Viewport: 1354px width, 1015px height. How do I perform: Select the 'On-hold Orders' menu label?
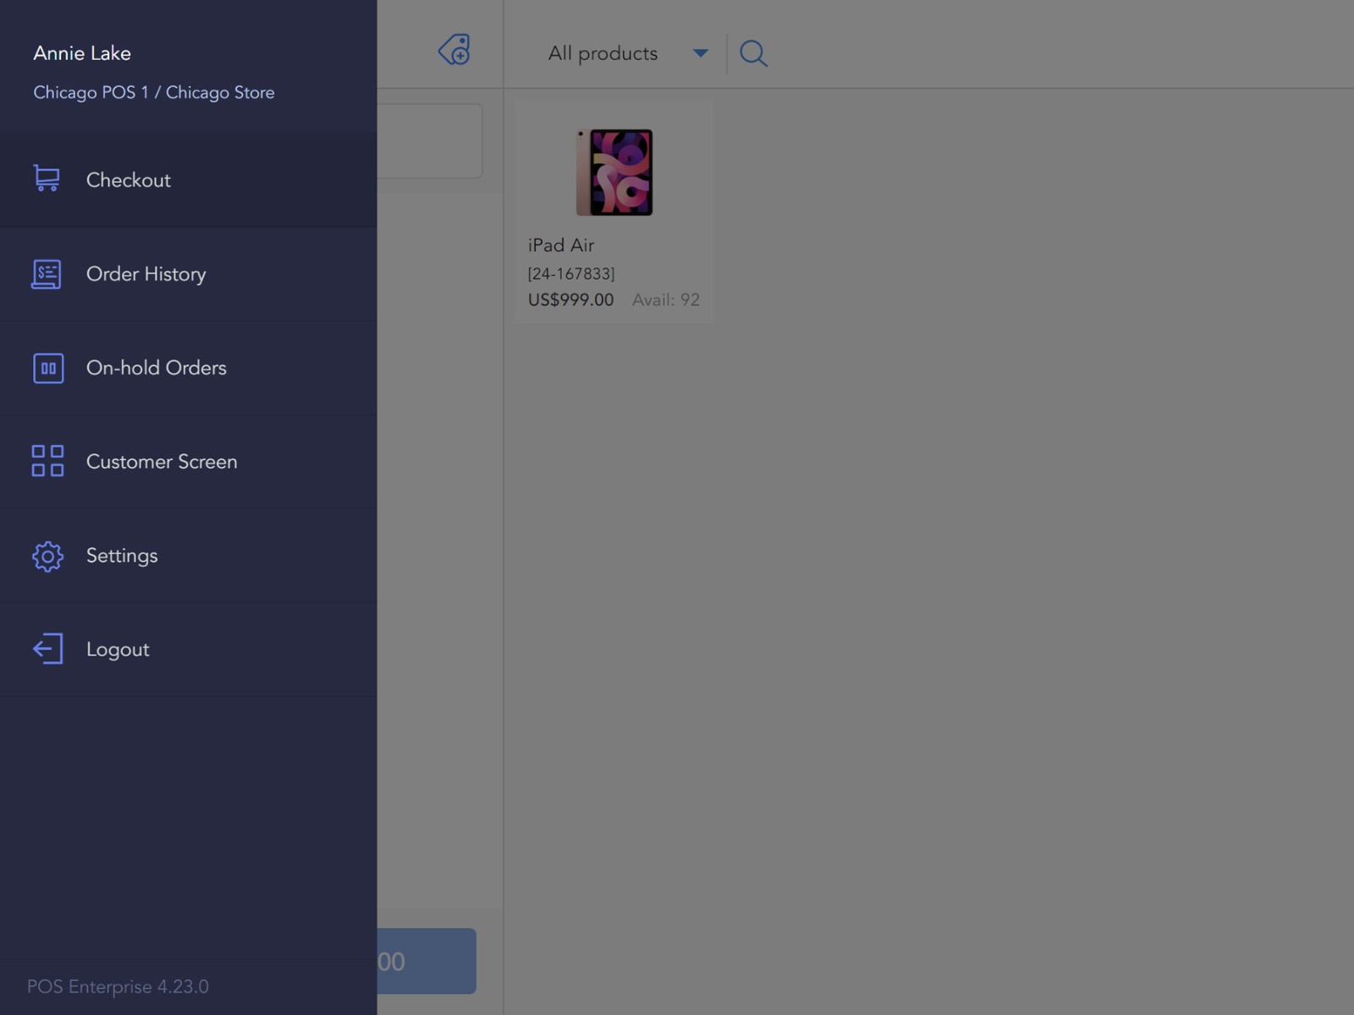(157, 368)
